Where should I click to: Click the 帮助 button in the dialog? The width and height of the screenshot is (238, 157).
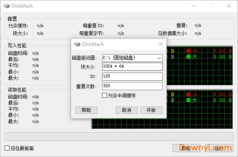coord(86,110)
